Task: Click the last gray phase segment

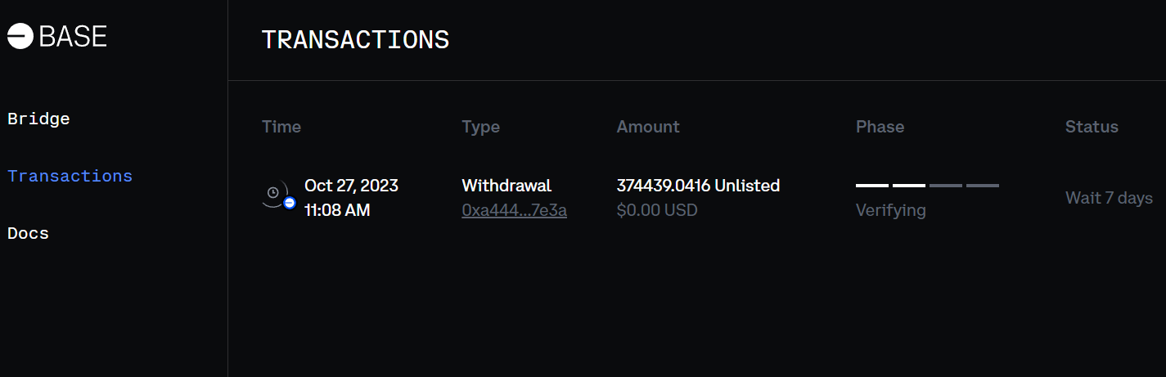Action: 982,186
